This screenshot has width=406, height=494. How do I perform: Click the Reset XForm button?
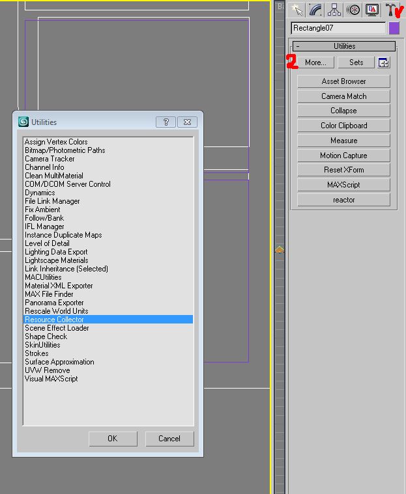pyautogui.click(x=344, y=170)
